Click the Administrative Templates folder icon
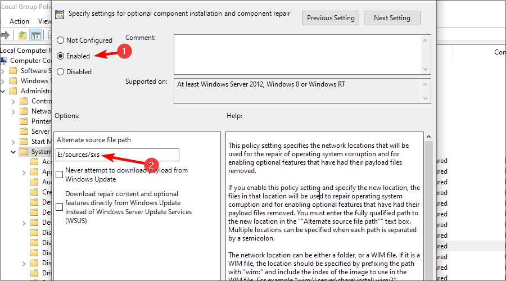 13,91
